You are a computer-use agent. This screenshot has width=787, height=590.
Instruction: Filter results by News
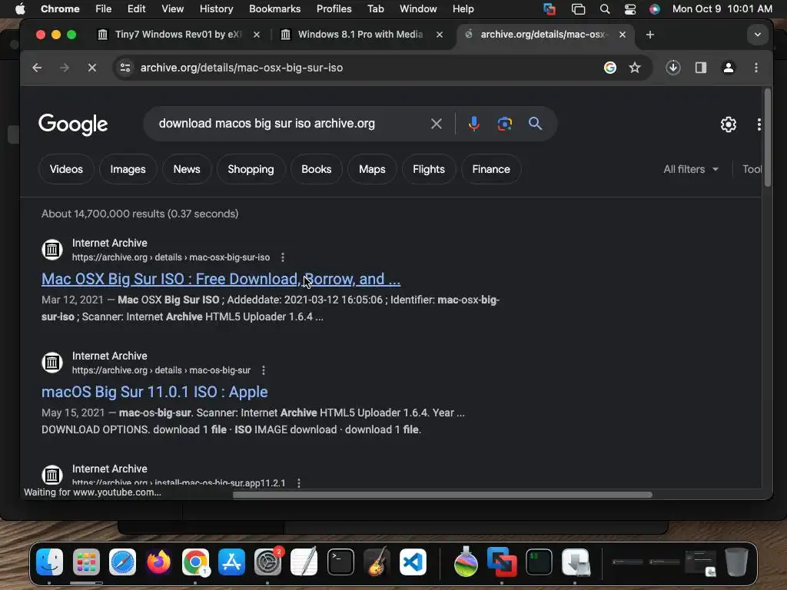(187, 169)
